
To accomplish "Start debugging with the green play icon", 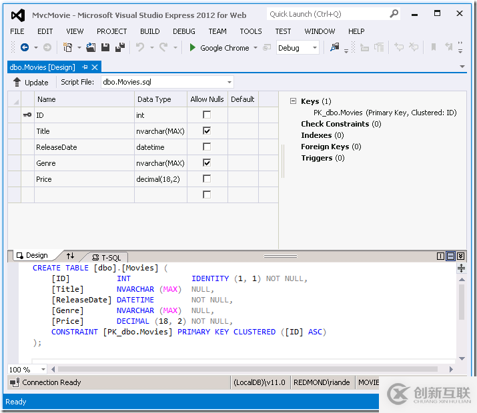I will tap(192, 48).
